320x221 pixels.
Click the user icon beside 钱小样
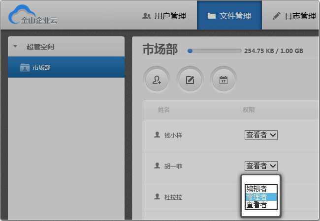(157, 135)
